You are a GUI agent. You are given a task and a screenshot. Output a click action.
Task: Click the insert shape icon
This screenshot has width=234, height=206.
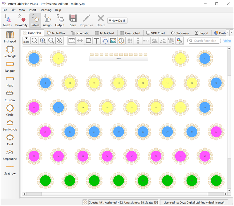coord(105,41)
